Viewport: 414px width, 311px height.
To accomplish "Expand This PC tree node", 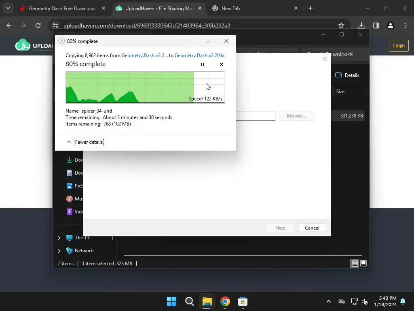I will (59, 238).
